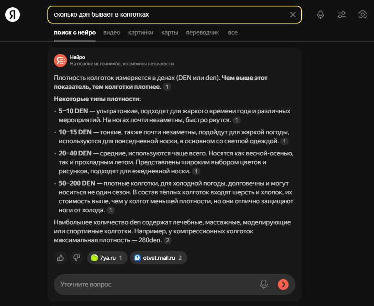Clear the search query with X
Viewport: 374px width, 306px height.
point(293,15)
